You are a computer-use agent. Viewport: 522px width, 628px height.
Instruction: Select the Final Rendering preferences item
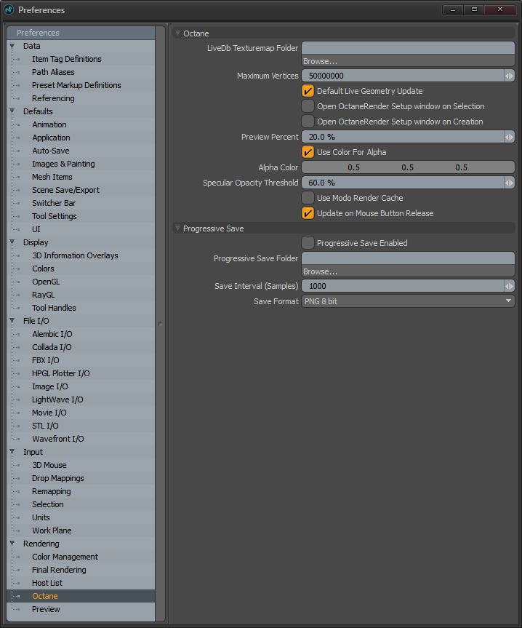pos(59,570)
